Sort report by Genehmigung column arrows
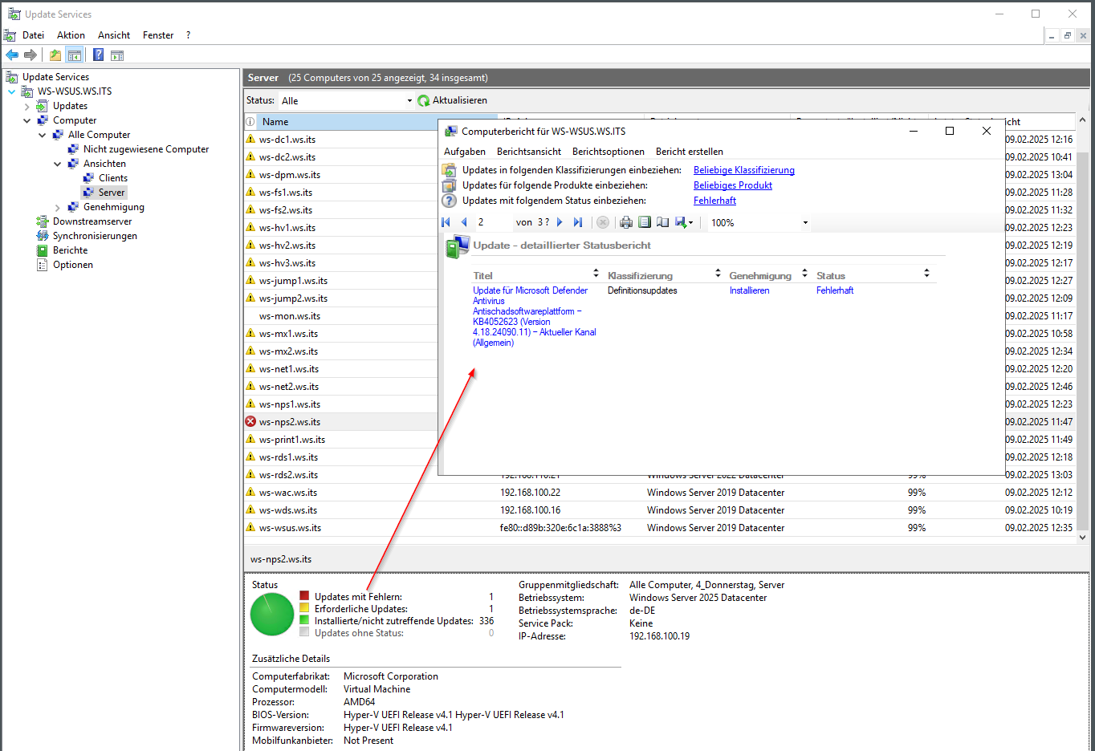 [804, 274]
